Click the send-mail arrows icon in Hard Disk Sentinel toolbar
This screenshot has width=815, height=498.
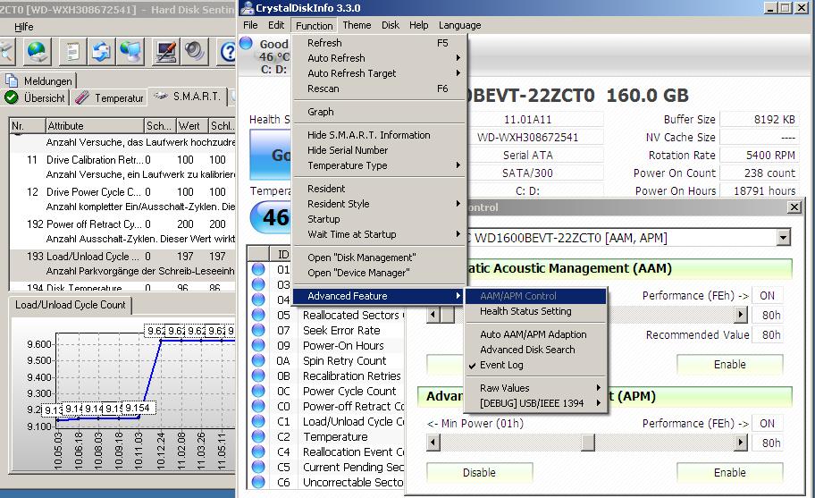pos(101,52)
